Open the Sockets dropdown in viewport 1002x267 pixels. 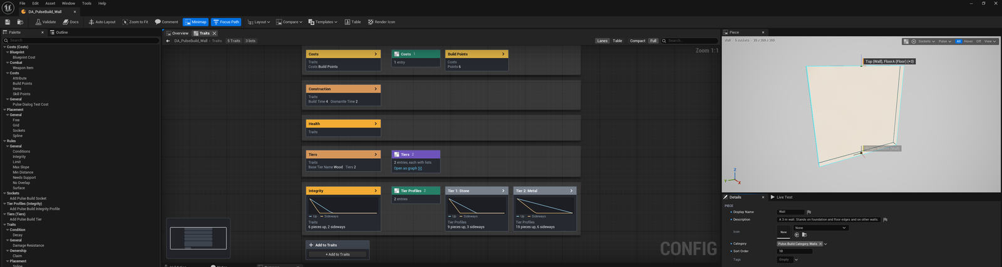point(927,41)
